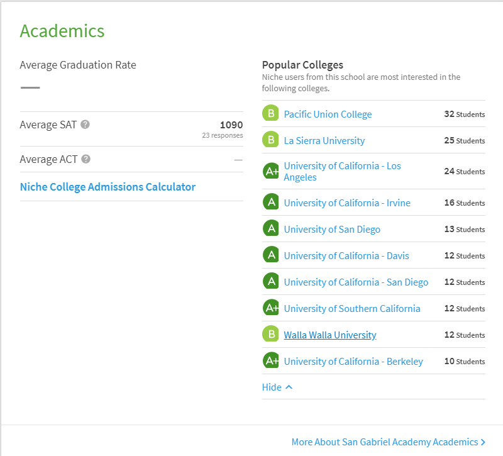Click the Average ACT label
This screenshot has width=503, height=456.
pos(48,159)
